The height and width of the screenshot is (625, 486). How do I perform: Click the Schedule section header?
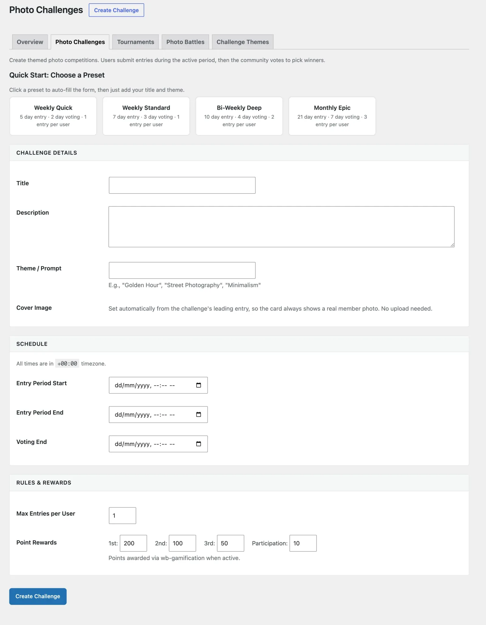[x=239, y=344]
